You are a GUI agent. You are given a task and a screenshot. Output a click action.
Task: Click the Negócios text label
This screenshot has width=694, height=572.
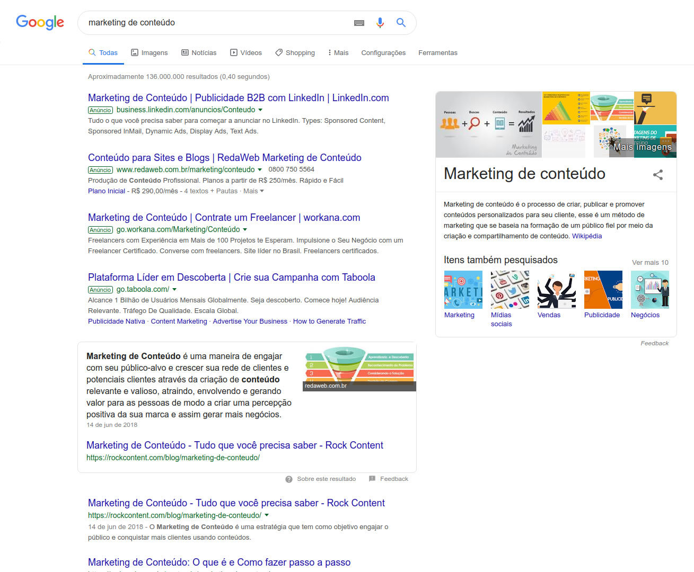pyautogui.click(x=645, y=315)
